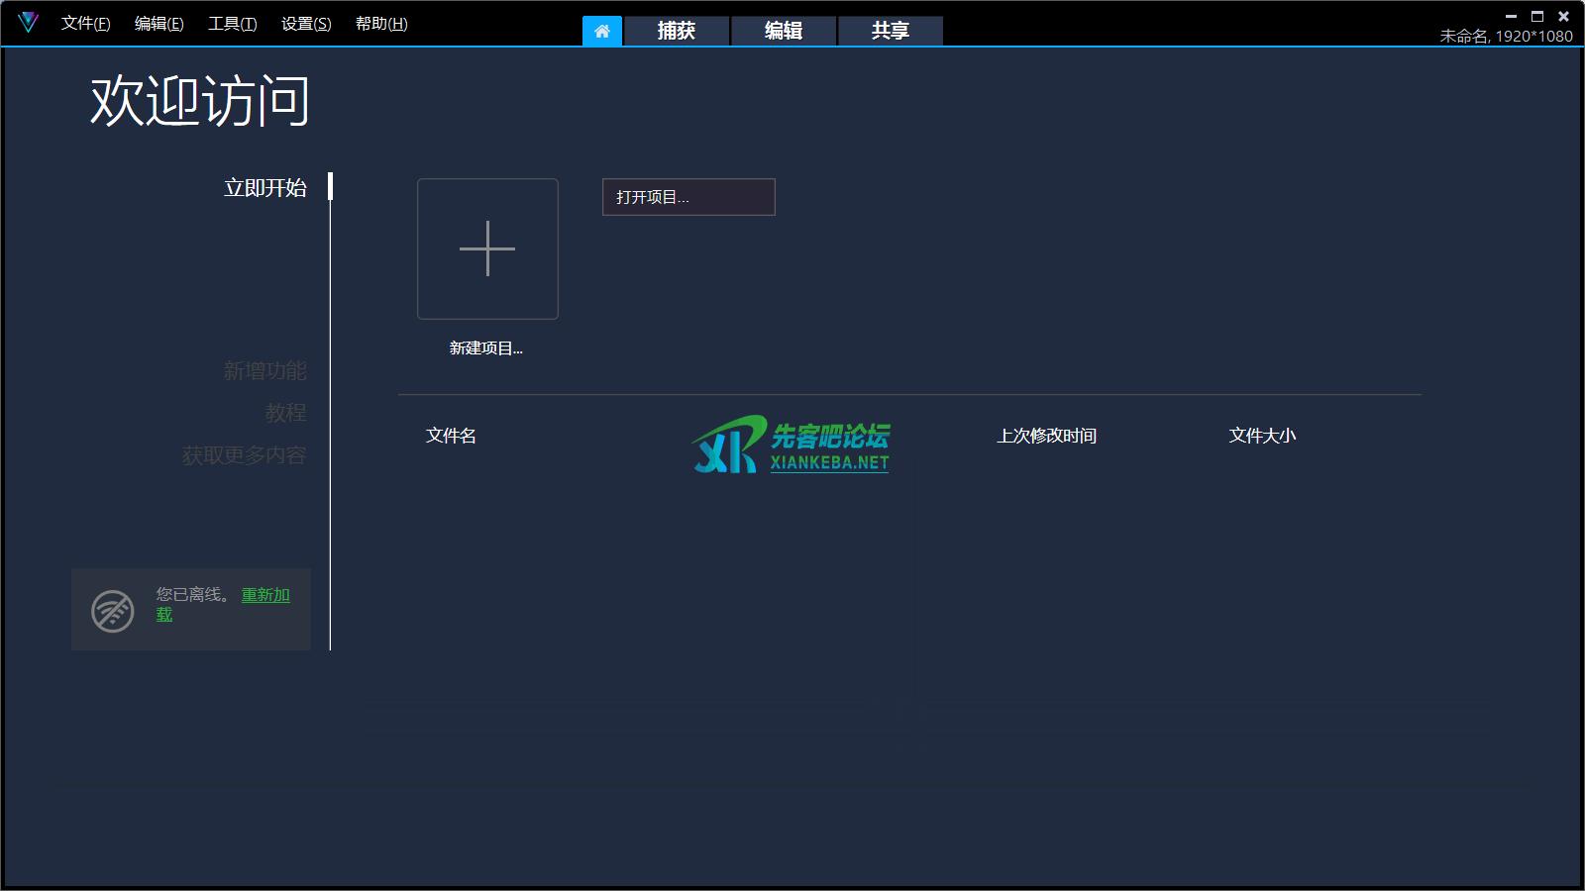Close the application window
Screen dimensions: 1585x891
pos(1564,16)
